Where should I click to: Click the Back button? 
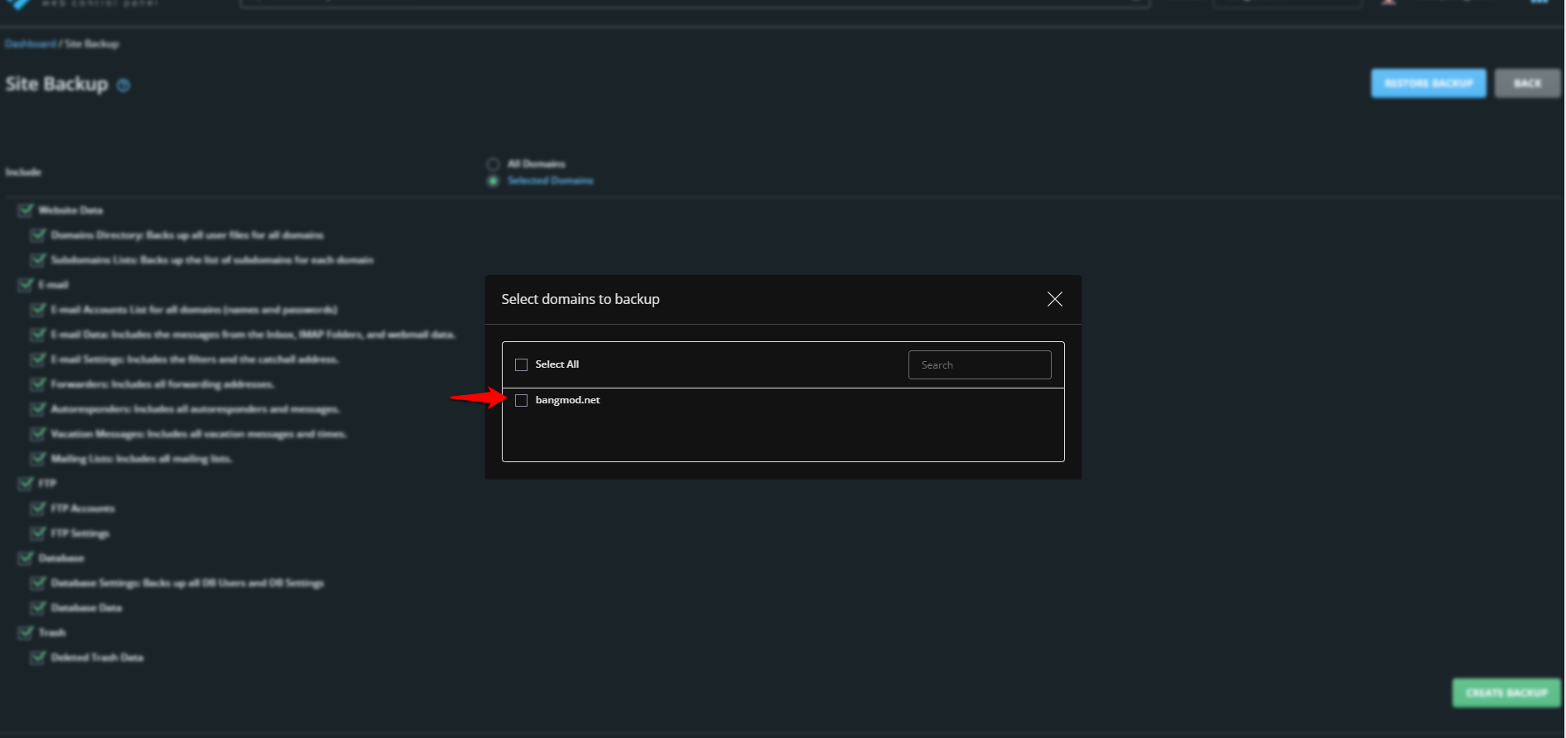pyautogui.click(x=1528, y=84)
